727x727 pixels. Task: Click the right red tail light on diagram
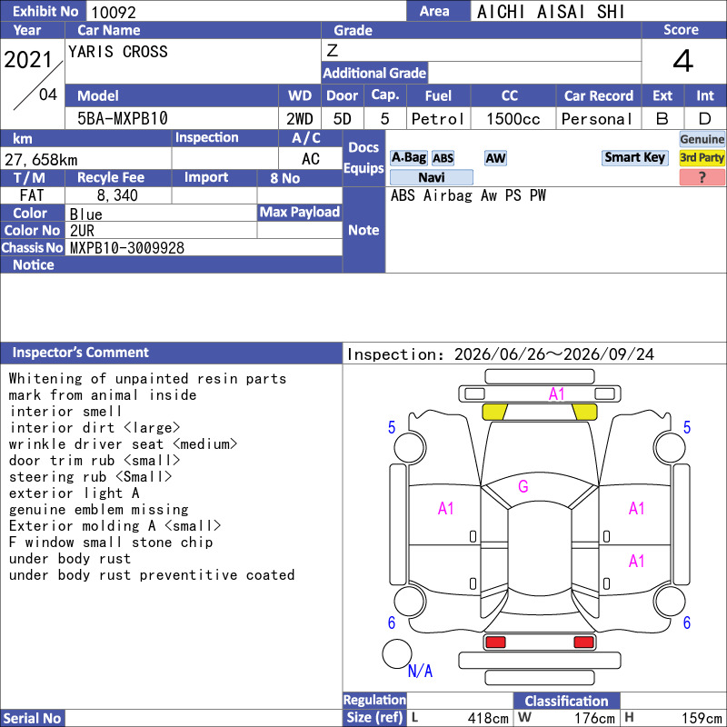(x=583, y=642)
